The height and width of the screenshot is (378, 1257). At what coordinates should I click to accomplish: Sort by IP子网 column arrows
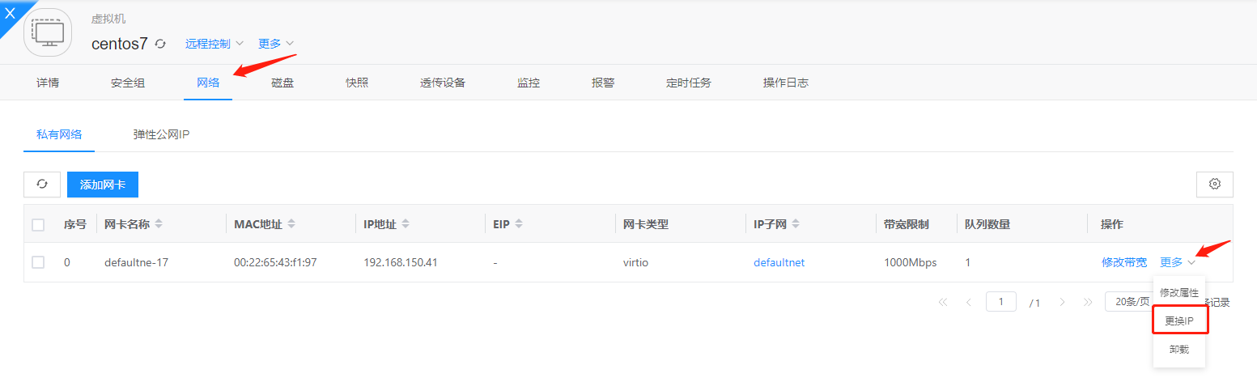[796, 224]
